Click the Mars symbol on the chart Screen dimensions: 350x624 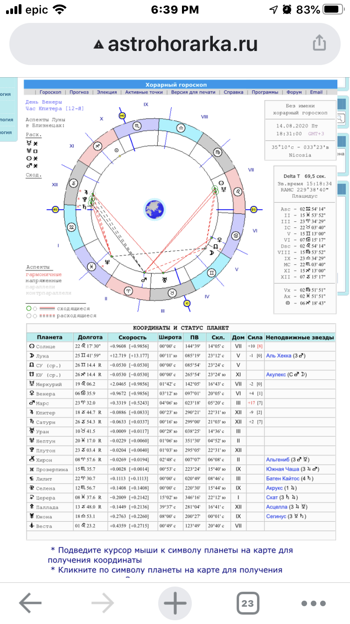144,280
